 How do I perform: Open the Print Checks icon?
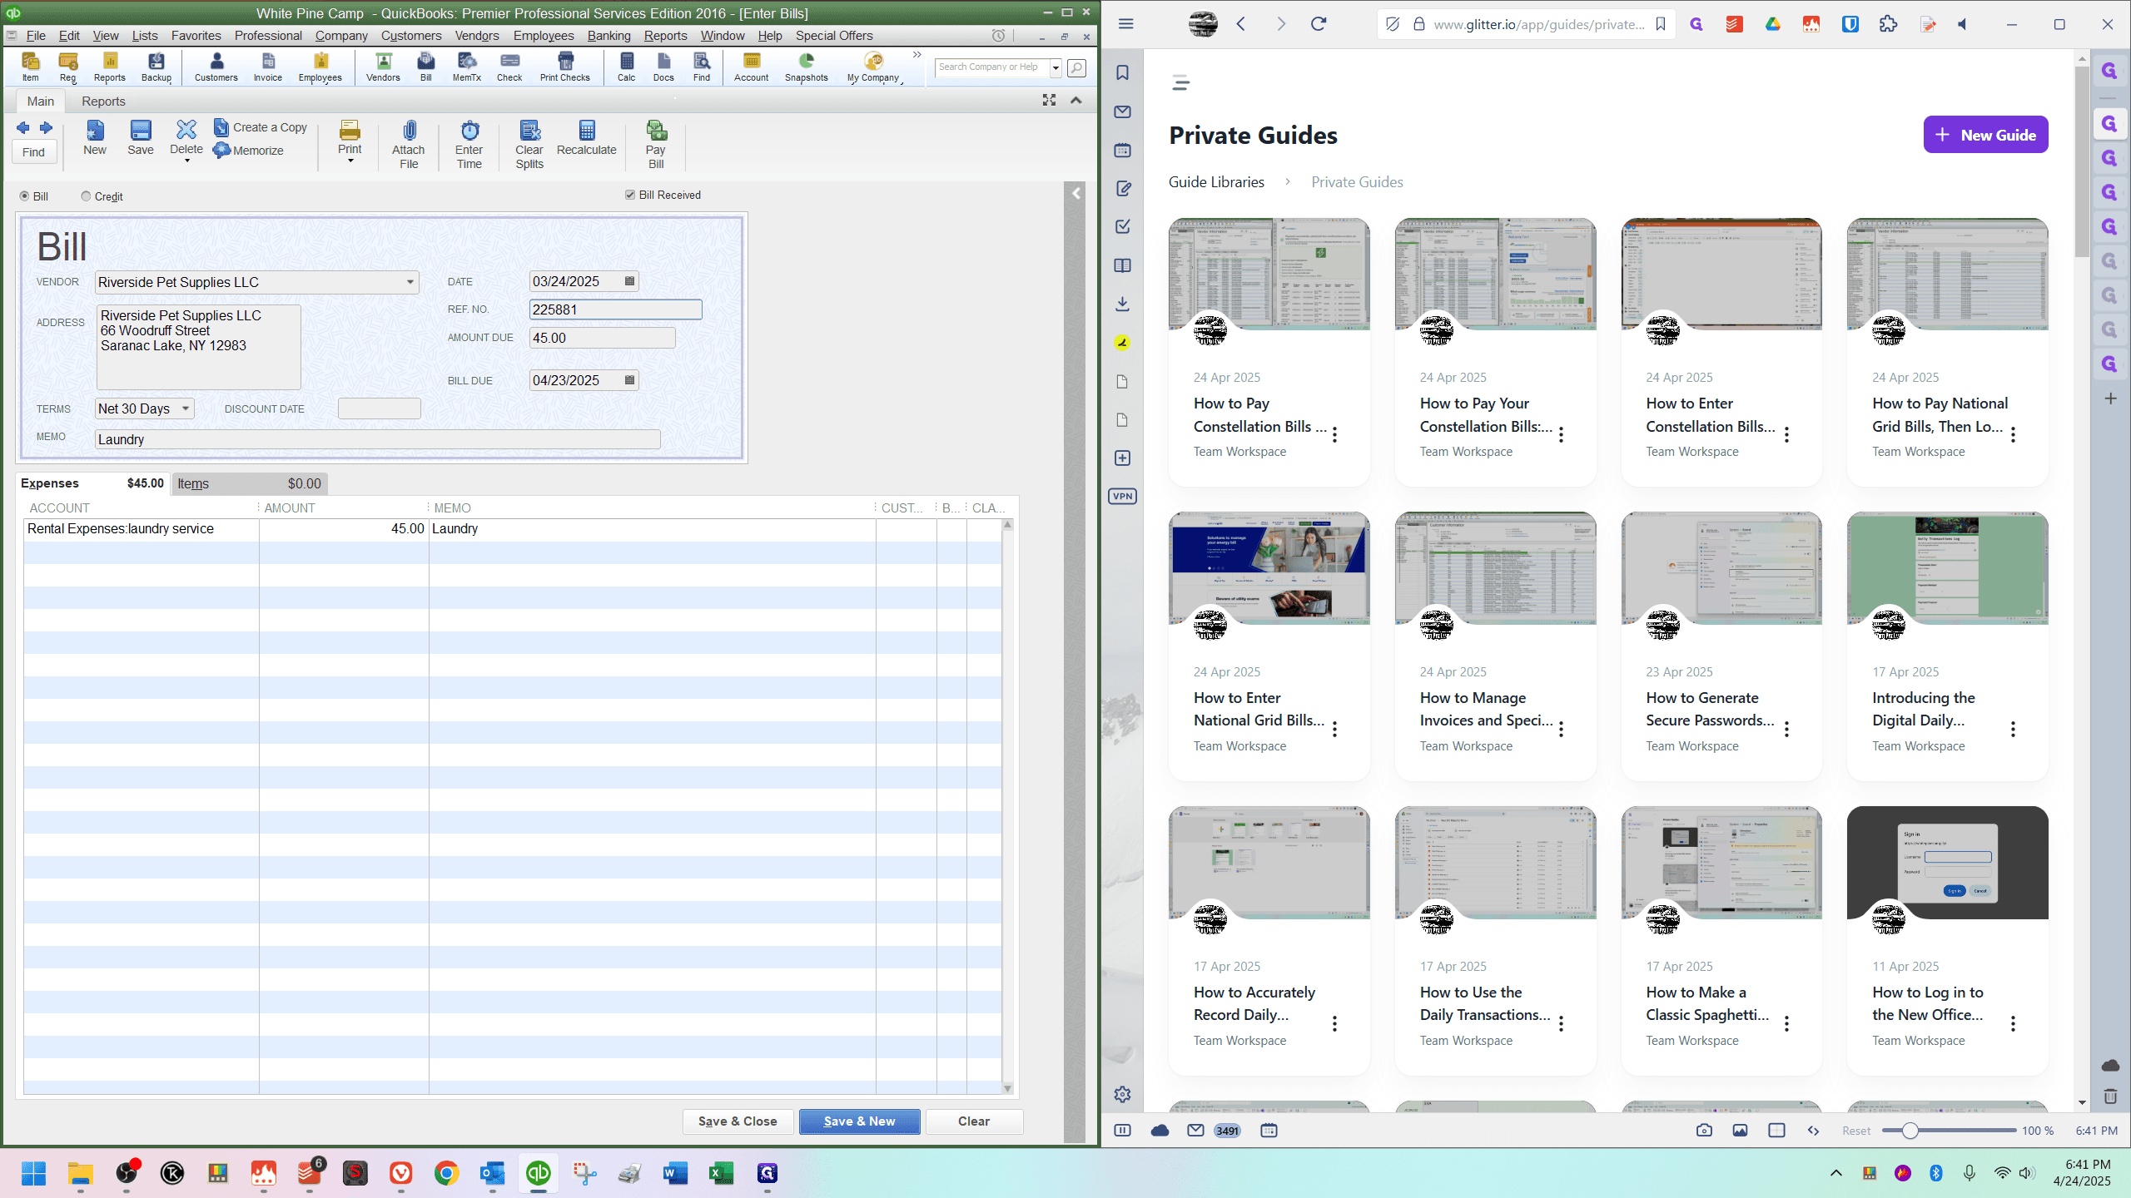(564, 67)
